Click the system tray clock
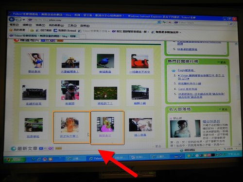 [234, 154]
